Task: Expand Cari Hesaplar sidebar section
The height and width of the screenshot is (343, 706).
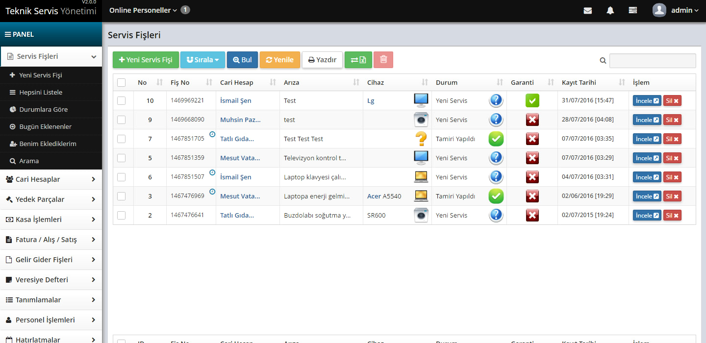Action: pyautogui.click(x=51, y=179)
